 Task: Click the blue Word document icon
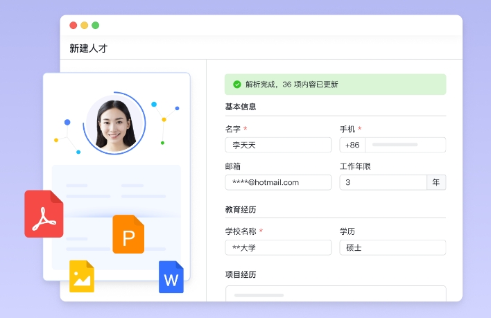click(171, 277)
